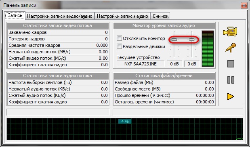Click the left 0 dB value box
This screenshot has height=147, width=250.
(x=174, y=64)
